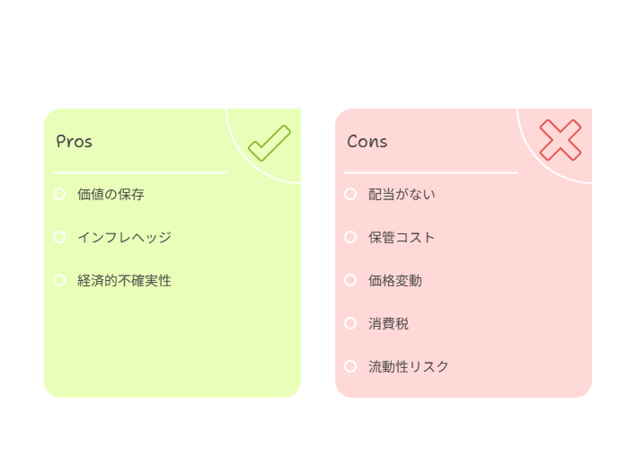The image size is (636, 474).
Task: Select the bullet circle beside 価値の保存
Action: [x=59, y=194]
